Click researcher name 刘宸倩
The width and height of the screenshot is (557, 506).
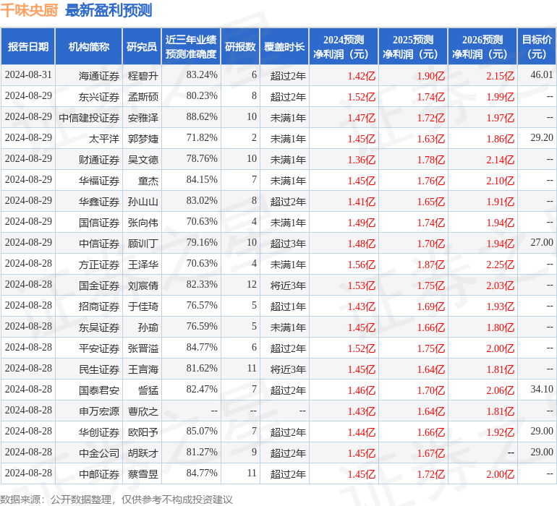pyautogui.click(x=143, y=285)
